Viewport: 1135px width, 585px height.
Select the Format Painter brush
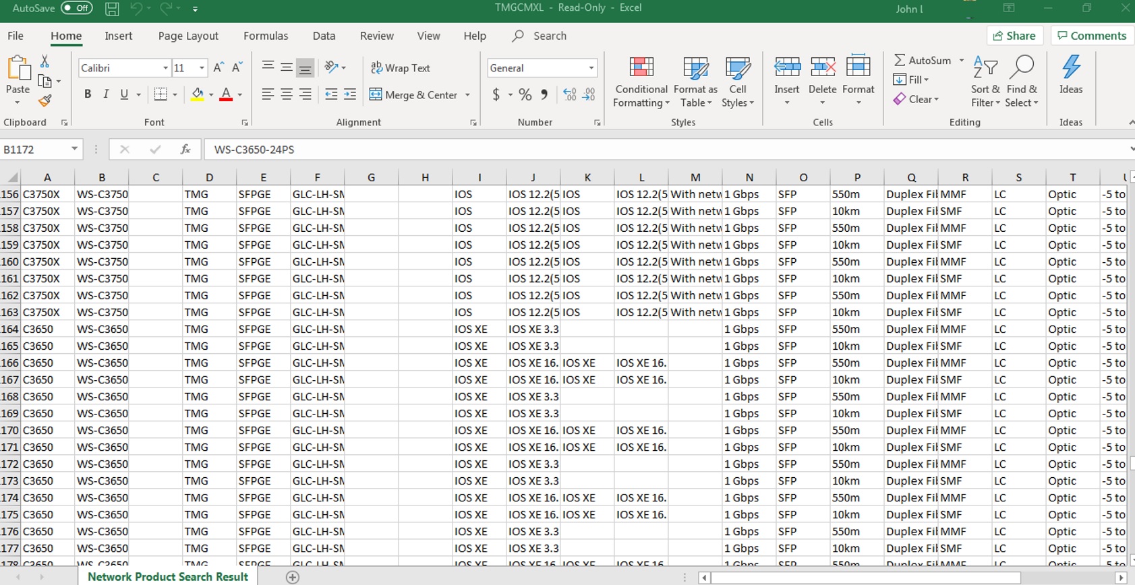pos(45,100)
